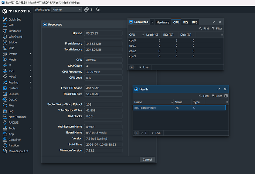This screenshot has height=174, width=255.
Task: Select the cpu-temperature row
Action: click(179, 108)
